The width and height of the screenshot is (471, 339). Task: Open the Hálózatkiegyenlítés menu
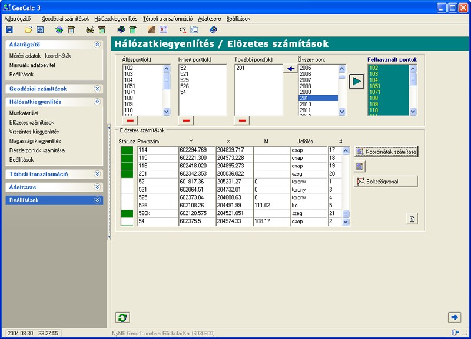(x=115, y=19)
